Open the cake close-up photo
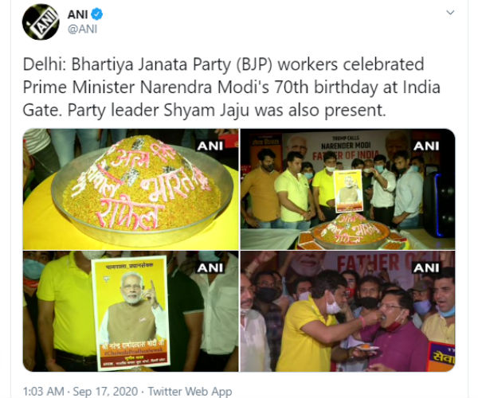478x398 pixels. [131, 189]
